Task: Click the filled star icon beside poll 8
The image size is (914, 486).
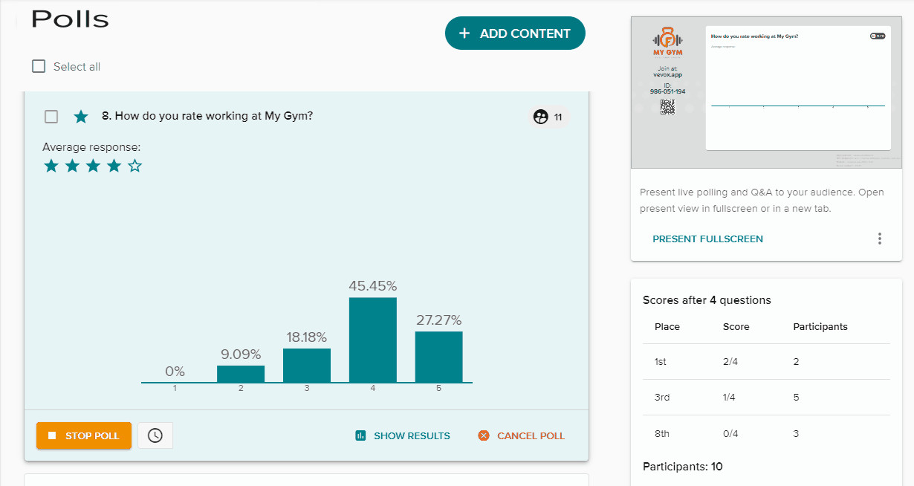Action: [x=81, y=117]
